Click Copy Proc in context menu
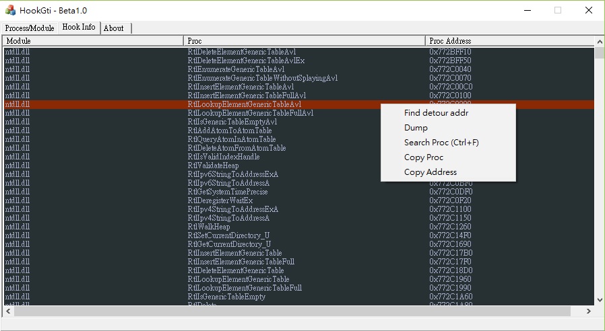This screenshot has width=605, height=331. click(448, 157)
